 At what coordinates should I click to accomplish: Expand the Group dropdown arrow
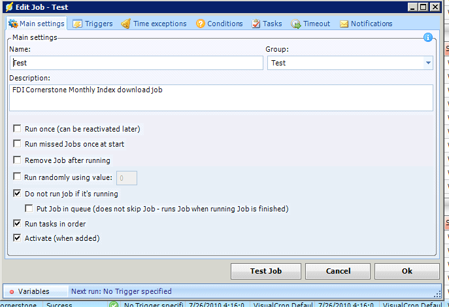pyautogui.click(x=428, y=63)
